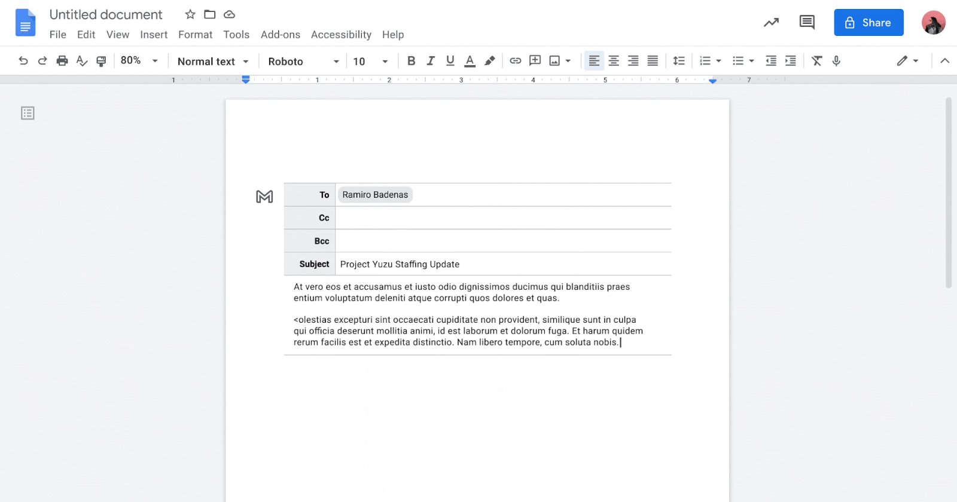
Task: Click the paint format roller icon
Action: pyautogui.click(x=101, y=61)
